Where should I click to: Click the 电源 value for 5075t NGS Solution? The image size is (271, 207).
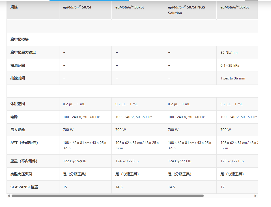186,117
